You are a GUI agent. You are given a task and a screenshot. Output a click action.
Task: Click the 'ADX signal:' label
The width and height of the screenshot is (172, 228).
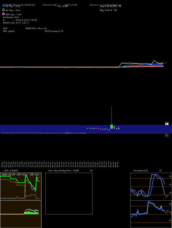9,31
